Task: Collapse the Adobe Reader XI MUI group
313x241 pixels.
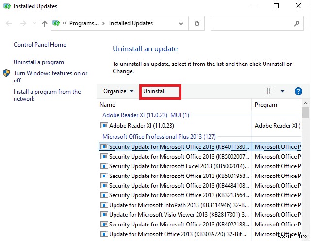Action: 146,115
